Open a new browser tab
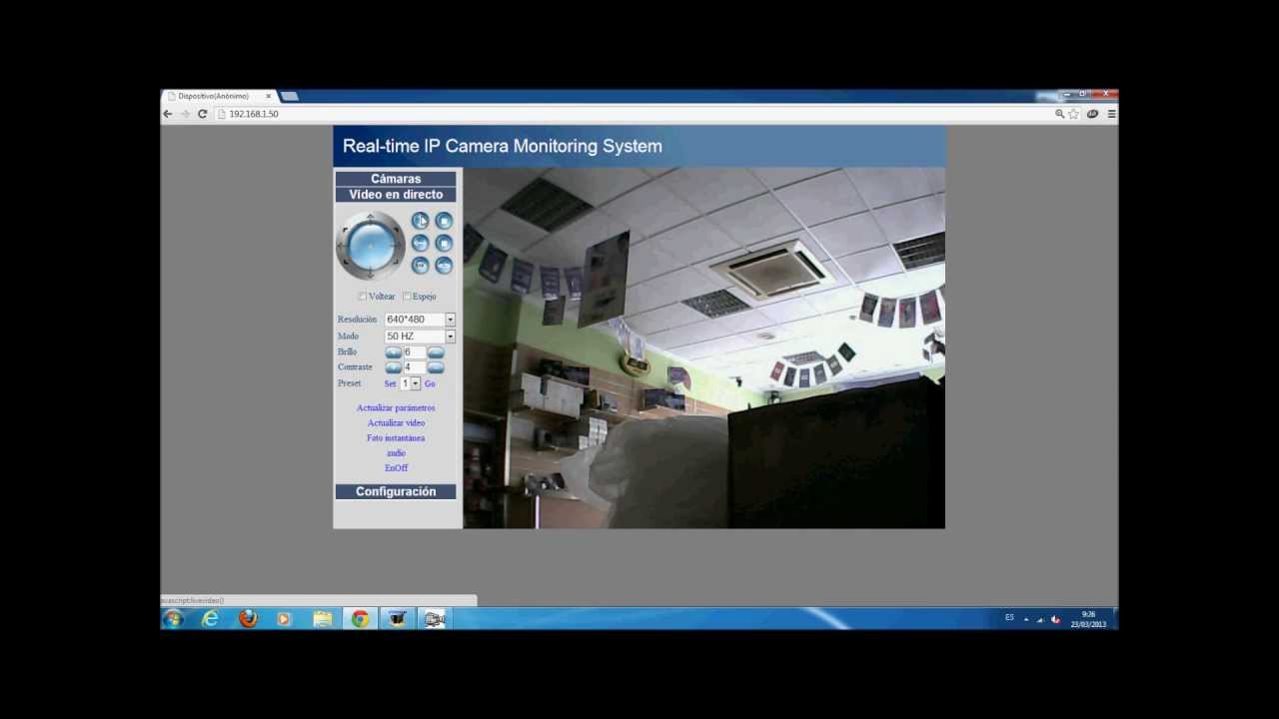This screenshot has height=719, width=1279. point(290,96)
